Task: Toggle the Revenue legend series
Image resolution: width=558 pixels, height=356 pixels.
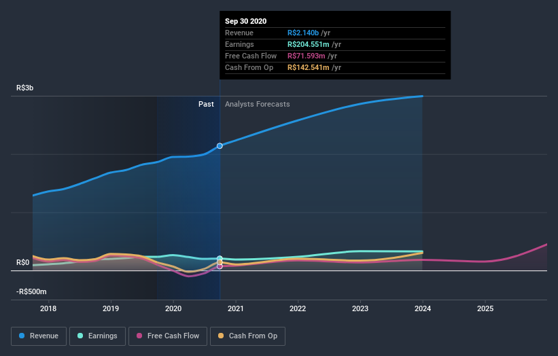Action: pyautogui.click(x=39, y=336)
